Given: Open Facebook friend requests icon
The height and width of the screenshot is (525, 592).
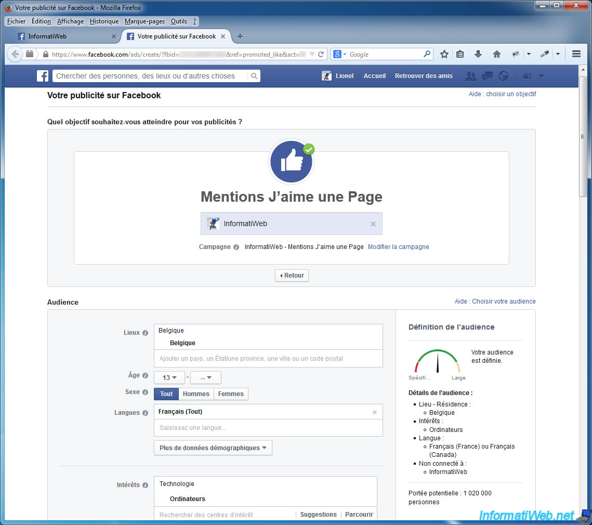Looking at the screenshot, I should 470,76.
